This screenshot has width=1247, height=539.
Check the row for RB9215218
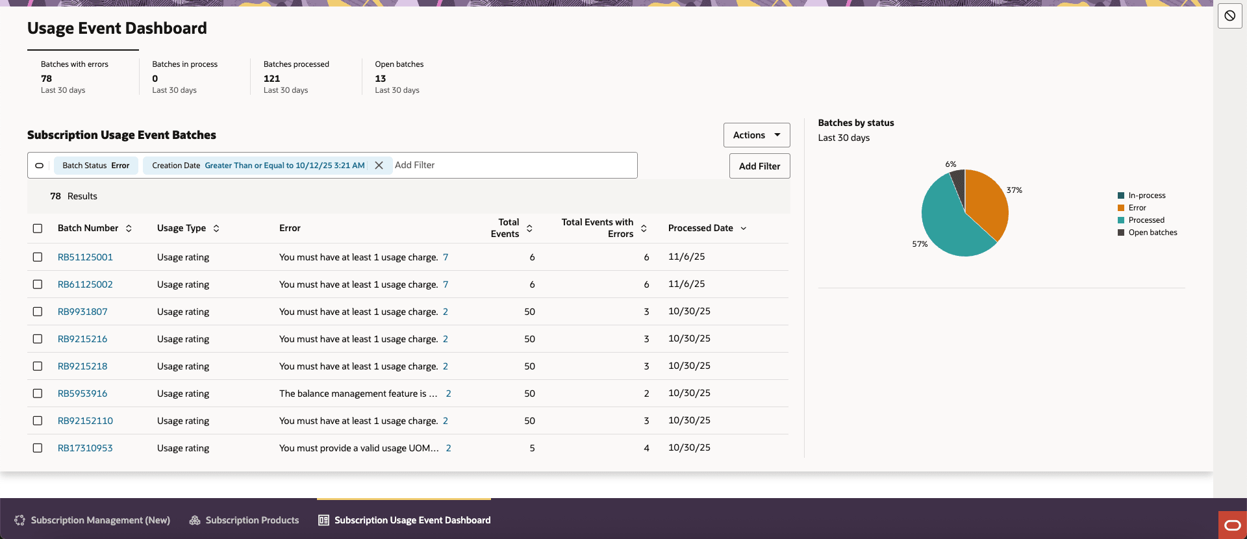[38, 366]
